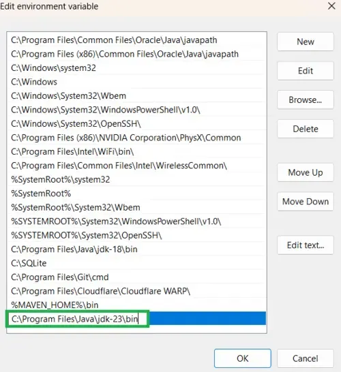This screenshot has height=372, width=341.
Task: Select the Cloudflare WARP path entry
Action: (136, 291)
